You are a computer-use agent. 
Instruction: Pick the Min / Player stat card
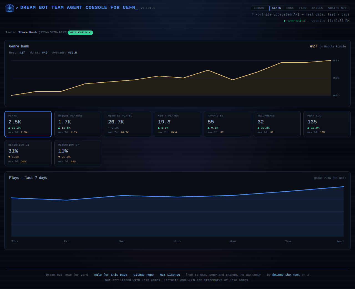[177, 124]
